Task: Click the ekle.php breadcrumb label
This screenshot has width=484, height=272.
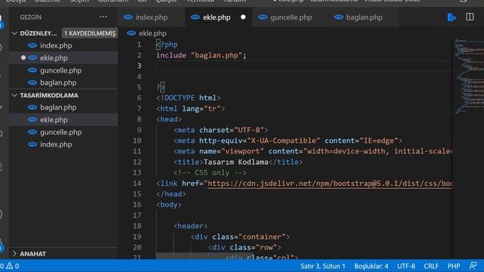Action: (x=153, y=33)
